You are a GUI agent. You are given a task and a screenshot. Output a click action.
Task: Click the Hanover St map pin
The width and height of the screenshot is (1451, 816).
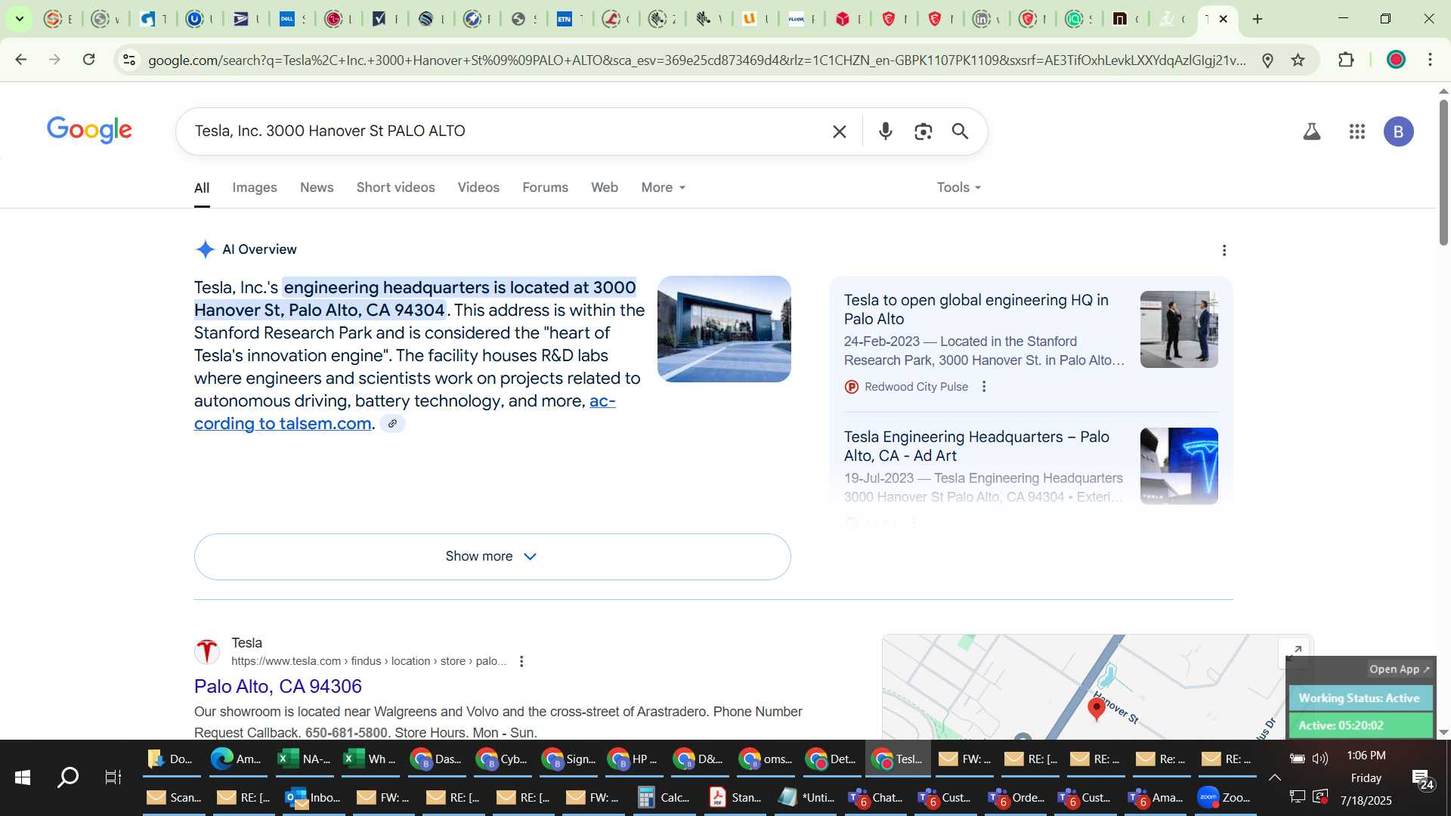tap(1096, 709)
